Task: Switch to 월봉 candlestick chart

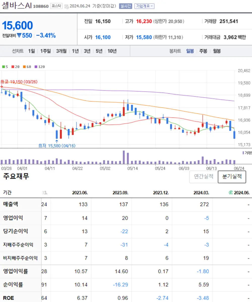Action: click(217, 51)
